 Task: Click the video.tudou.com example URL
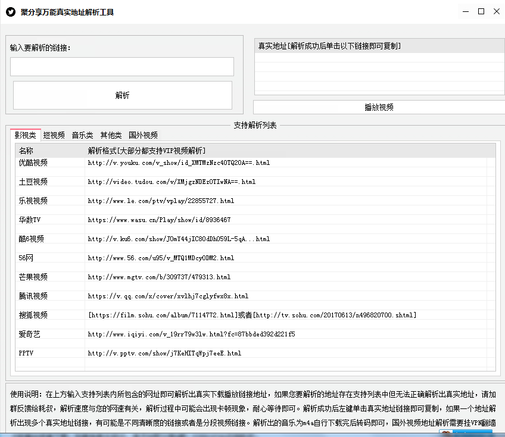pyautogui.click(x=172, y=182)
